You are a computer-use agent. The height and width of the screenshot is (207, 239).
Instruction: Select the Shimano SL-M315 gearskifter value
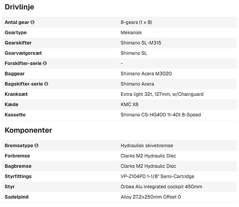click(x=140, y=43)
